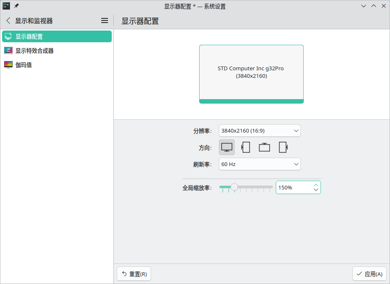Viewport: 390px width, 284px height.
Task: Select rotate 90° counter-clockwise orientation icon
Action: (246, 147)
